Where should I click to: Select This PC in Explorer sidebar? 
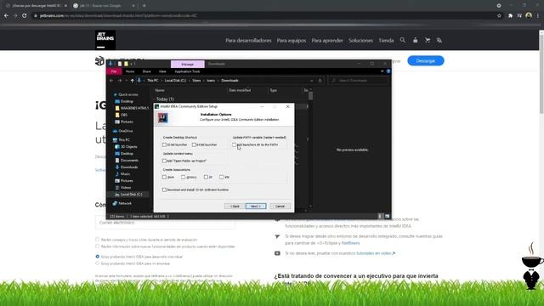pyautogui.click(x=124, y=139)
